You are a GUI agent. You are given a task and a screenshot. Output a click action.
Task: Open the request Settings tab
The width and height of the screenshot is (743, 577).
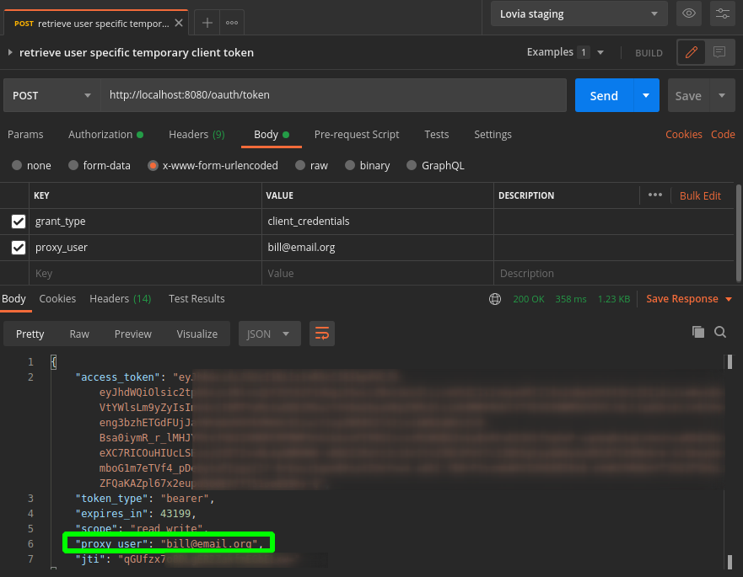pos(493,135)
